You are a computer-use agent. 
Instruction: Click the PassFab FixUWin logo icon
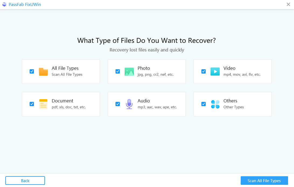coord(4,5)
